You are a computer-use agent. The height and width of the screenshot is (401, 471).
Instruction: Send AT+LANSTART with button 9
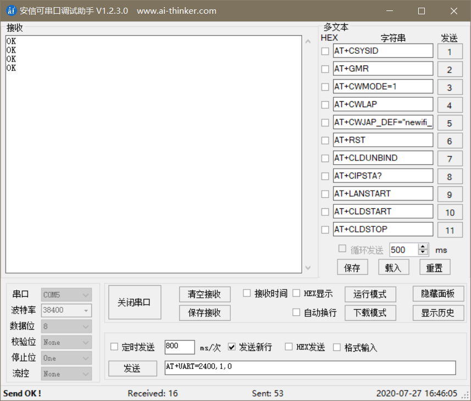tap(450, 194)
